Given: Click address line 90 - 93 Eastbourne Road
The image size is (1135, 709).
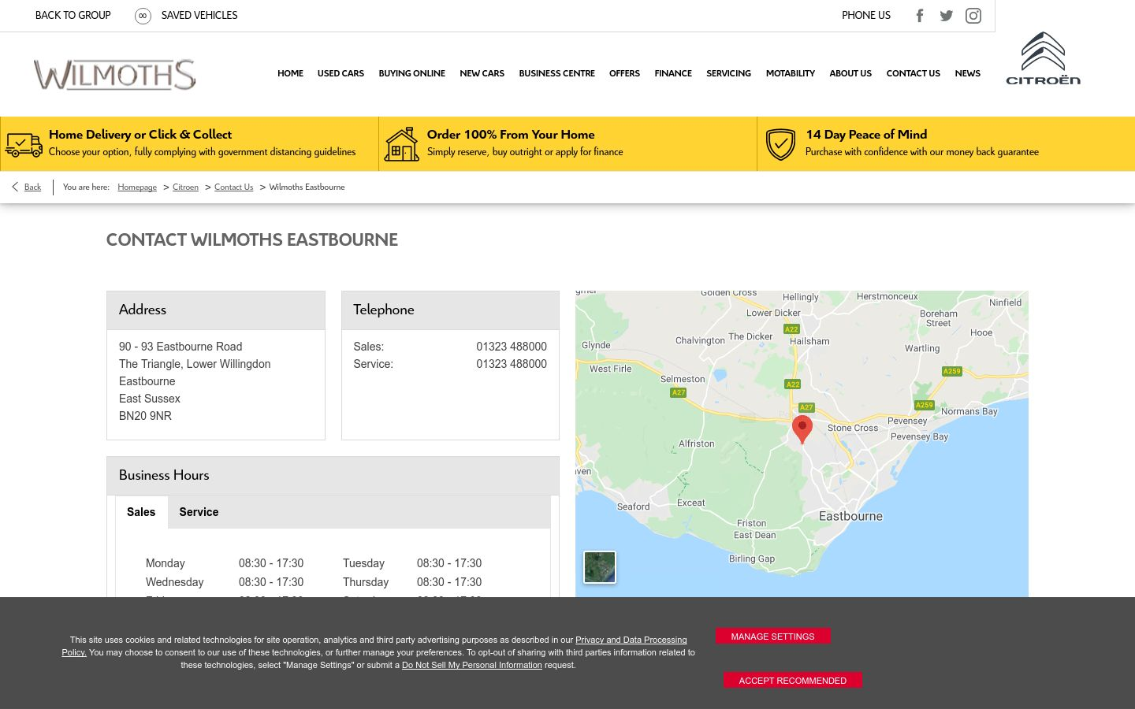Looking at the screenshot, I should 180,347.
